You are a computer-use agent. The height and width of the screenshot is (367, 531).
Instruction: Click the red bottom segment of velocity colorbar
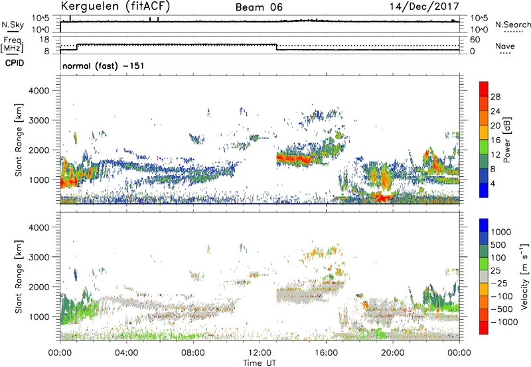click(484, 328)
